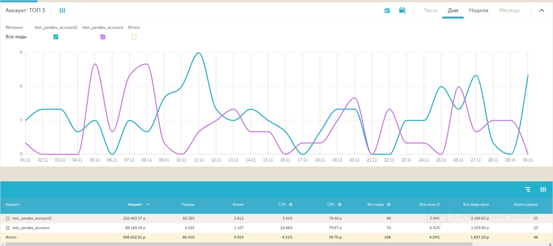Show the CTR help tooltip icon

(291, 204)
